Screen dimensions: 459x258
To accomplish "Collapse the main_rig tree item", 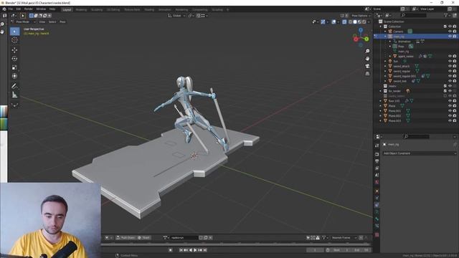I will tap(385, 37).
